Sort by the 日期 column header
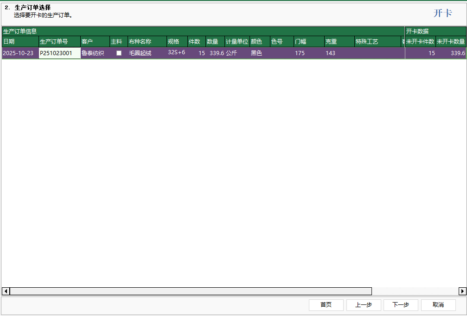This screenshot has height=316, width=467. click(x=19, y=42)
